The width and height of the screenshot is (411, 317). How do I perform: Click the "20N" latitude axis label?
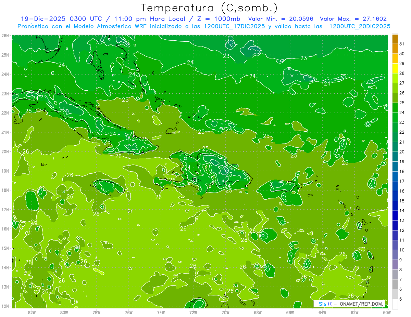(x=5, y=151)
